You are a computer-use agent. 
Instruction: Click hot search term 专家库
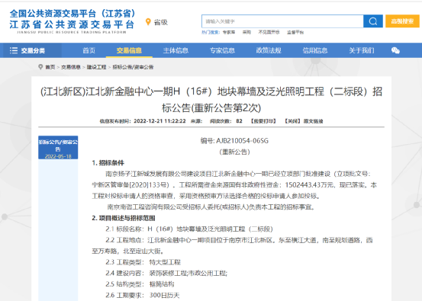pos(229,32)
